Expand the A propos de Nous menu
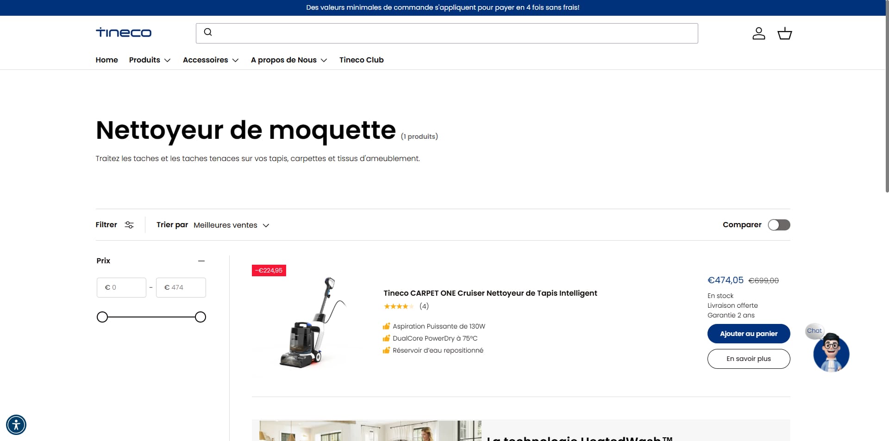This screenshot has width=889, height=441. [x=289, y=60]
